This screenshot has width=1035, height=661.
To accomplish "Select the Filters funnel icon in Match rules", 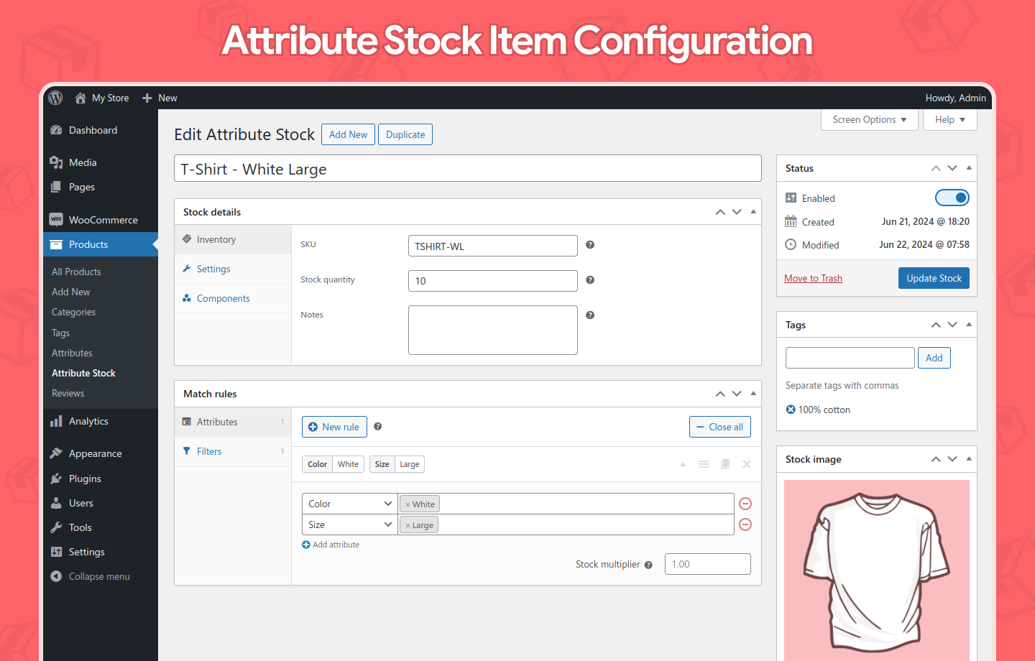I will [x=186, y=451].
